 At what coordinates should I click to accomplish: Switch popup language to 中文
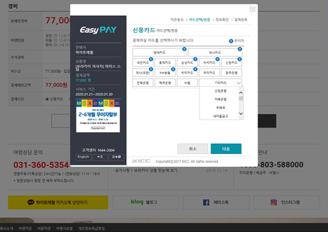tap(100, 157)
